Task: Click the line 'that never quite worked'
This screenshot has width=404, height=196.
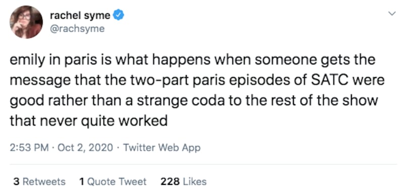Action: click(x=89, y=120)
